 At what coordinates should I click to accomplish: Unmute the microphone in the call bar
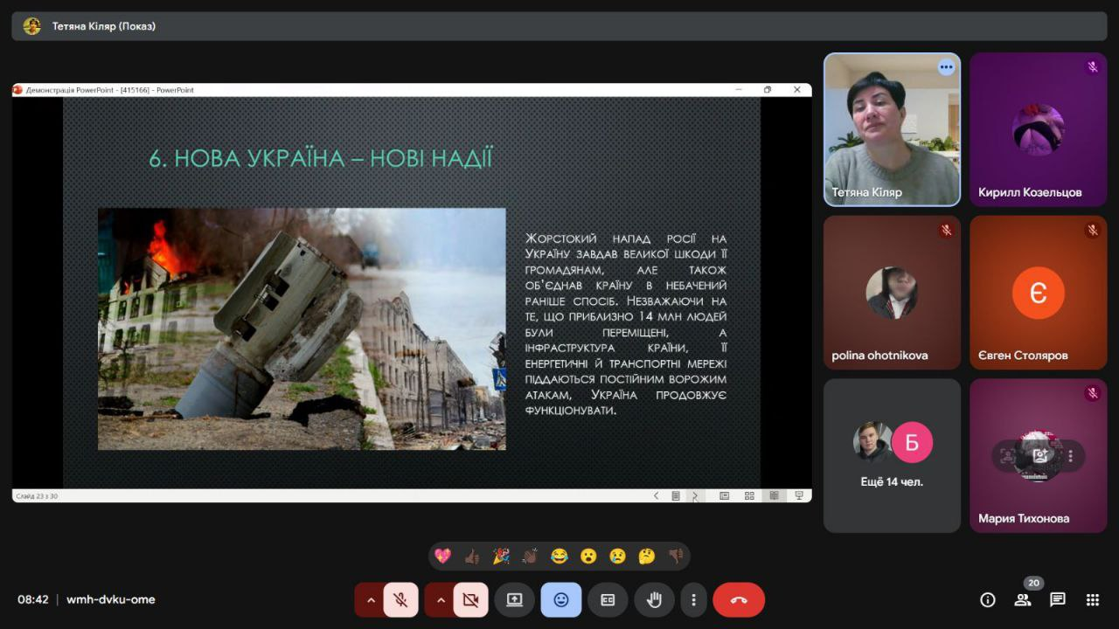tap(400, 600)
